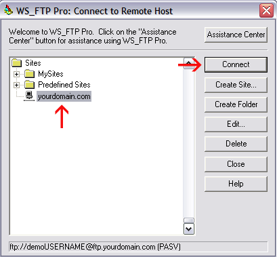Select the yourdomain.com site entry
This screenshot has width=277, height=257.
(64, 96)
